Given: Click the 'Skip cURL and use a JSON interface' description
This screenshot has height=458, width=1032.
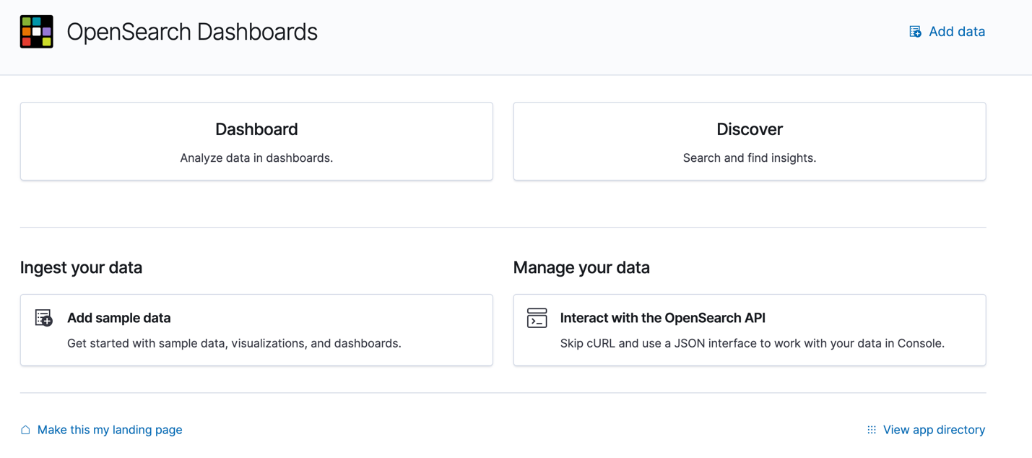Looking at the screenshot, I should tap(752, 343).
